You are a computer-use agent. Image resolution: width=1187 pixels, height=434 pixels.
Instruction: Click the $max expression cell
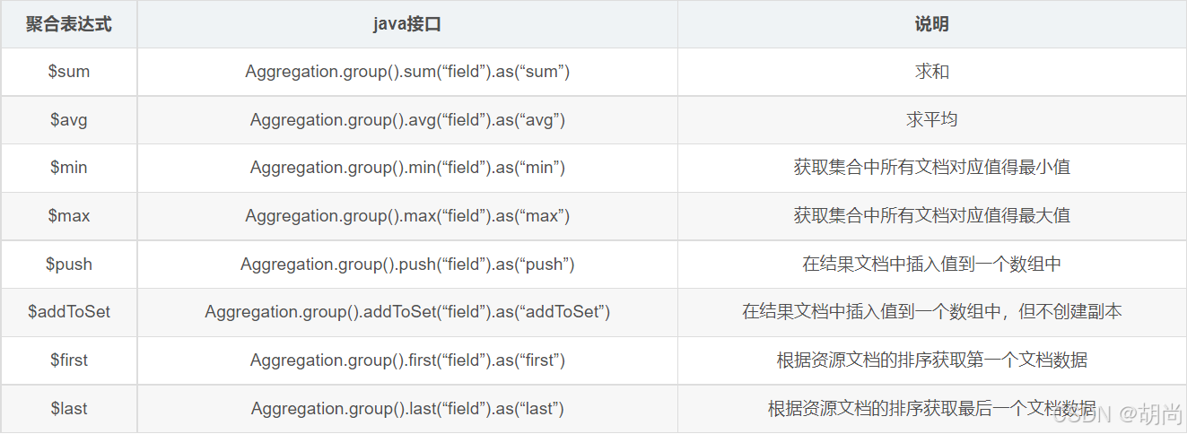pyautogui.click(x=69, y=216)
